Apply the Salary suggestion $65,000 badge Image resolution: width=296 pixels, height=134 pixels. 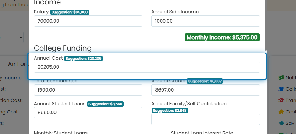(70, 12)
